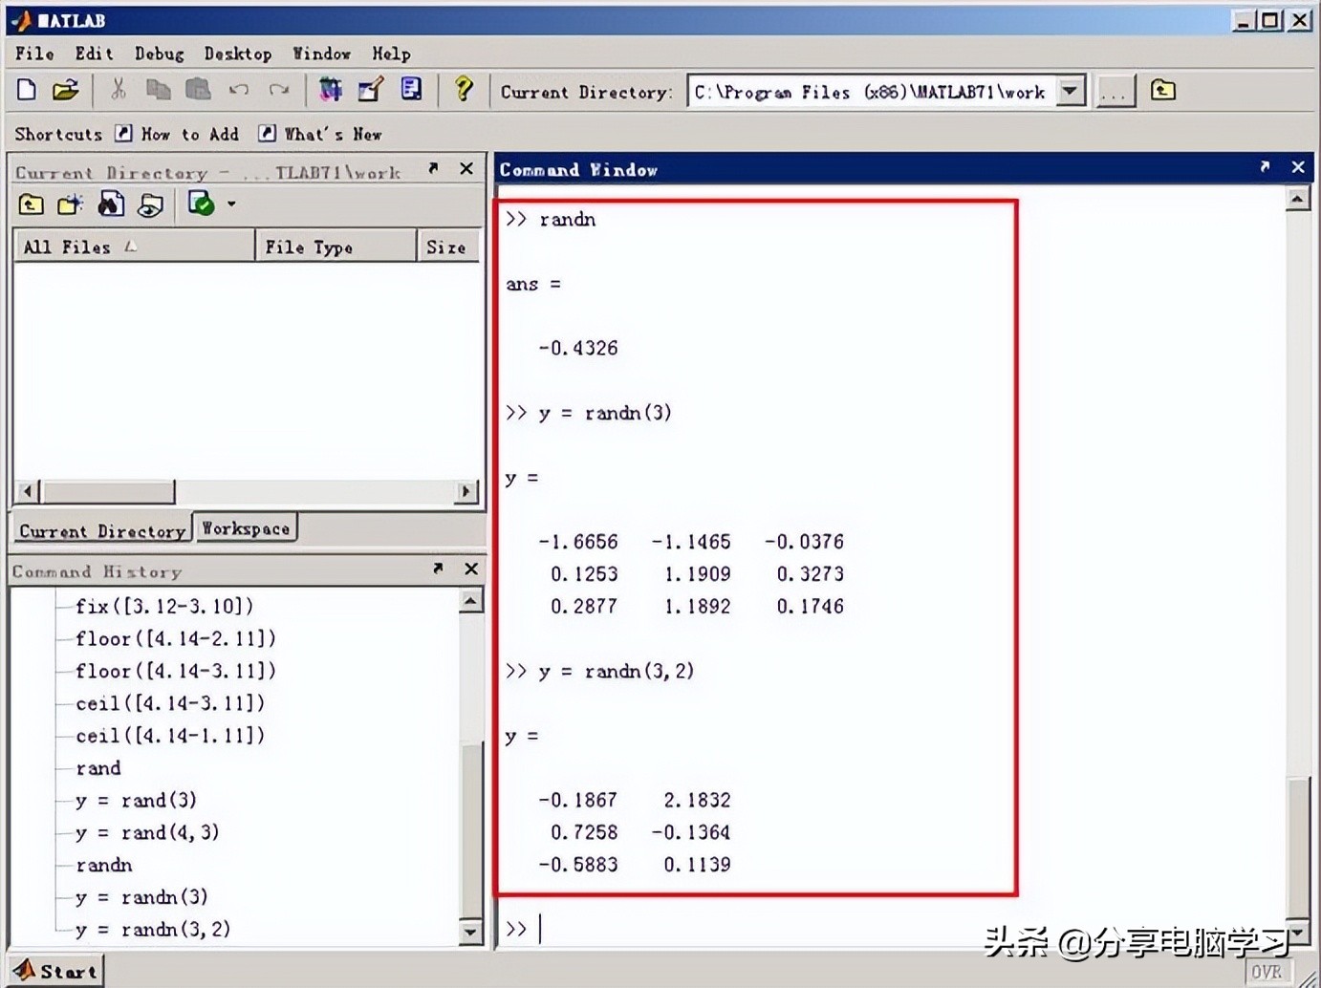Click the up-folder icon in Current Directory panel
Image resolution: width=1321 pixels, height=988 pixels.
point(32,204)
